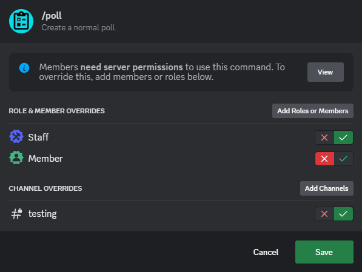Open server permissions with the View button

[x=325, y=72]
